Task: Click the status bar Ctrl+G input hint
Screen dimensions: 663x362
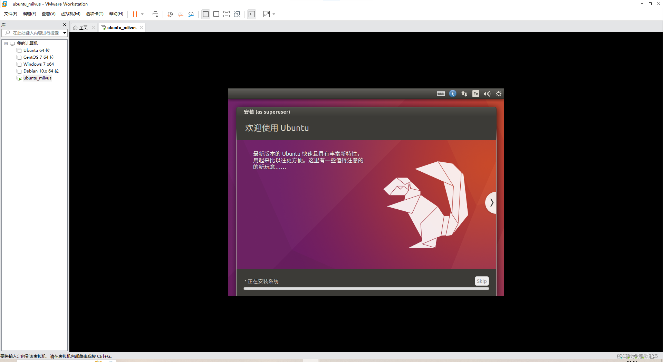Action: (56, 356)
